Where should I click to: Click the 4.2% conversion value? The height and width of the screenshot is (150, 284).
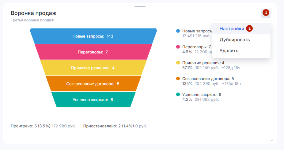tap(187, 100)
